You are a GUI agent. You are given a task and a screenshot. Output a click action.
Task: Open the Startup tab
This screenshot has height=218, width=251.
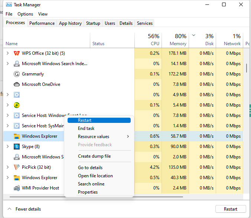[x=93, y=23]
